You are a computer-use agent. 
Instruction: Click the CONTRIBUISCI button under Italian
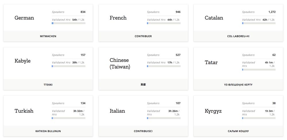point(143,131)
